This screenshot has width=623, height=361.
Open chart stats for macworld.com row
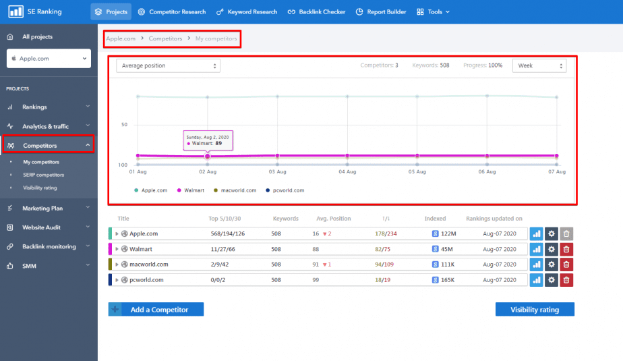[x=537, y=265]
